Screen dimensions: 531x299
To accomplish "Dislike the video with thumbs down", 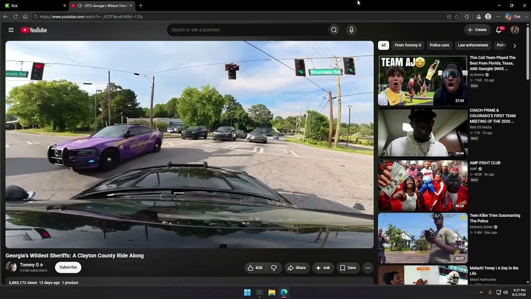I will [274, 268].
